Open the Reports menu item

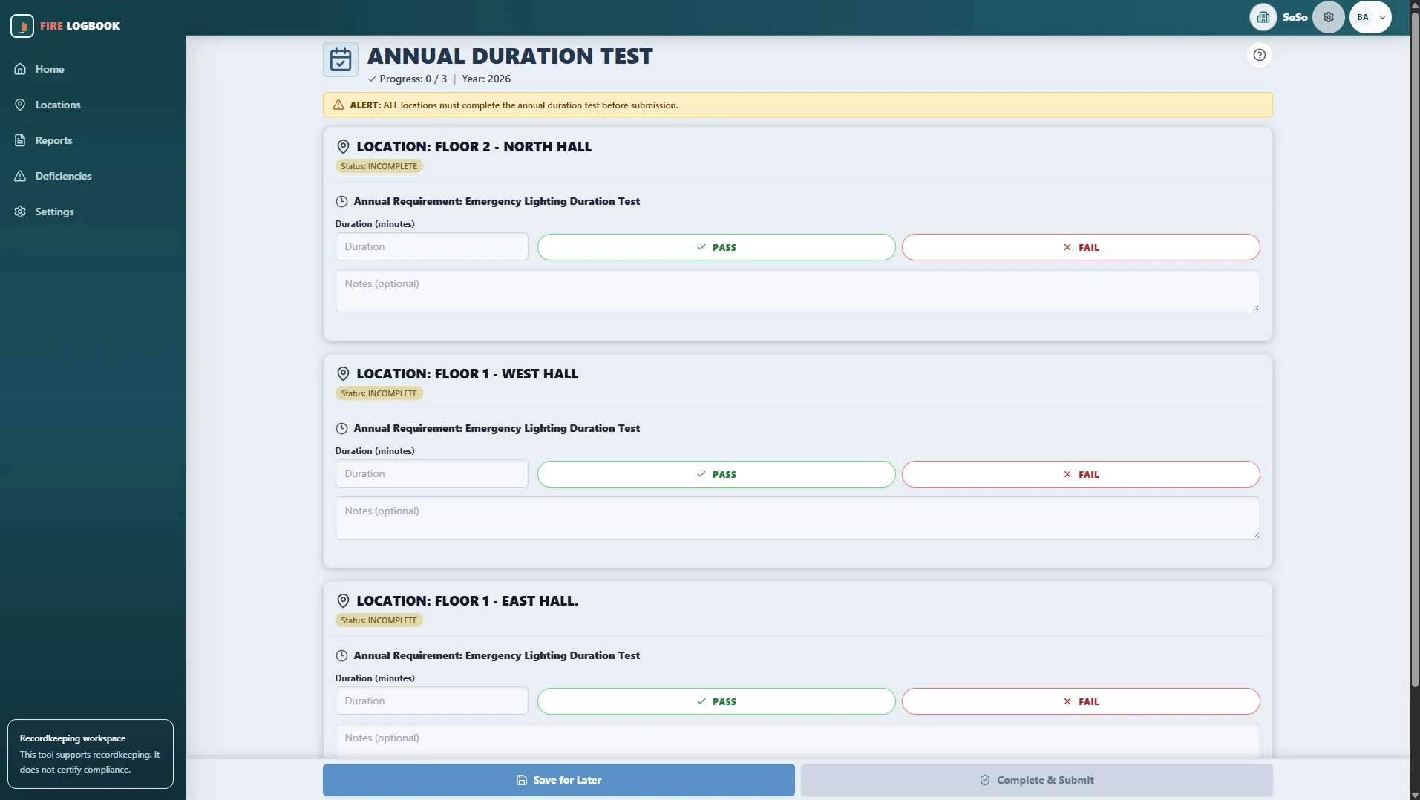tap(53, 140)
